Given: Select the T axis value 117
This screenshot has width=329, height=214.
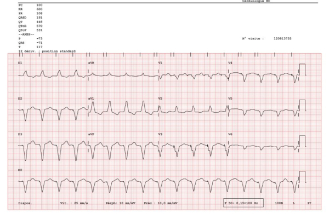Looking at the screenshot, I should click(x=39, y=47).
